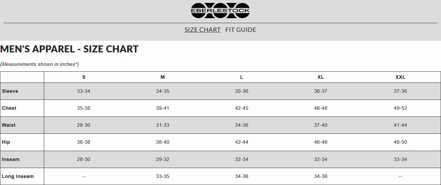Image resolution: width=441 pixels, height=185 pixels.
Task: Select the M size column header
Action: 163,77
